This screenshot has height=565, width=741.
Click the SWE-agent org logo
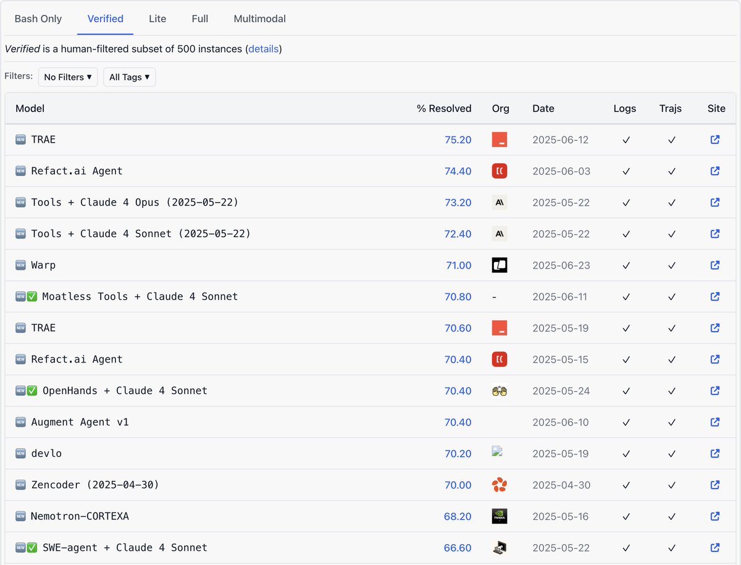(500, 547)
